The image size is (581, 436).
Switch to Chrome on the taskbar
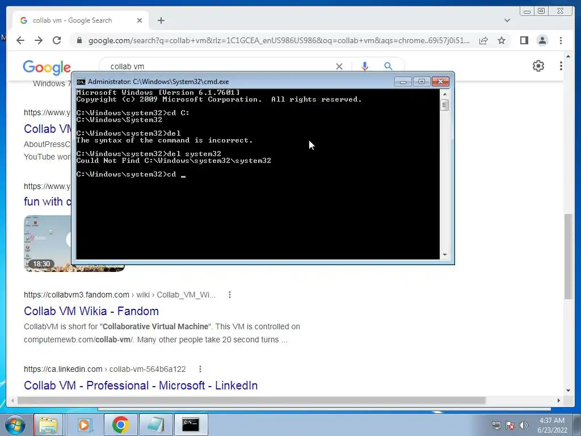click(x=120, y=425)
